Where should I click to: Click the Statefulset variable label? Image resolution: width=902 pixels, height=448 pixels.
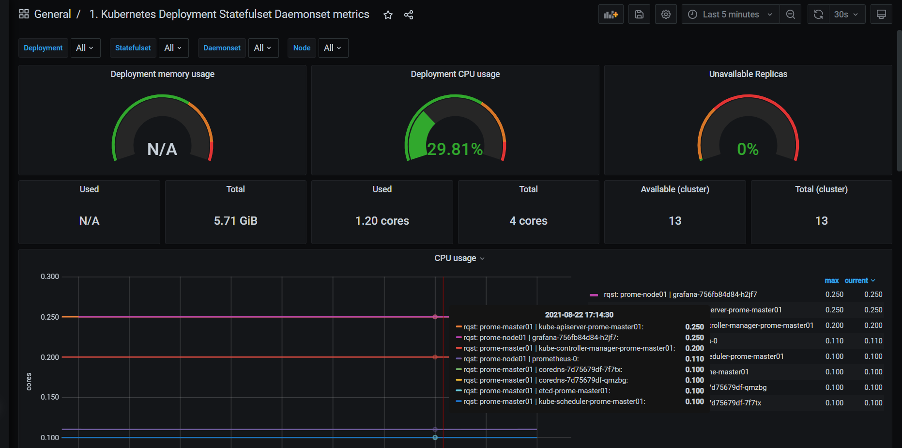[133, 48]
